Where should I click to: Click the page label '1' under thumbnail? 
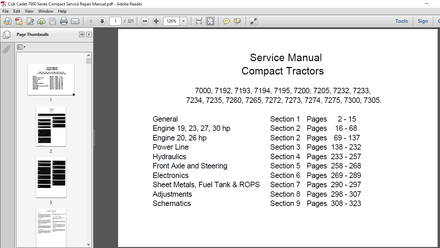(51, 100)
